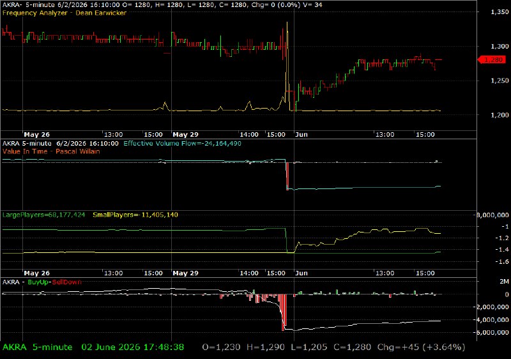This screenshot has width=511, height=359.
Task: Click the -1.6 value on players axis
Action: click(x=502, y=261)
